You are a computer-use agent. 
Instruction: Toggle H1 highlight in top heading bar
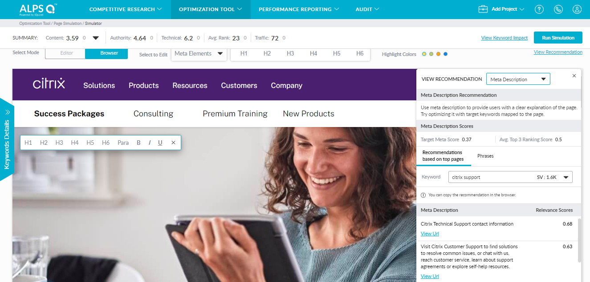pyautogui.click(x=244, y=53)
